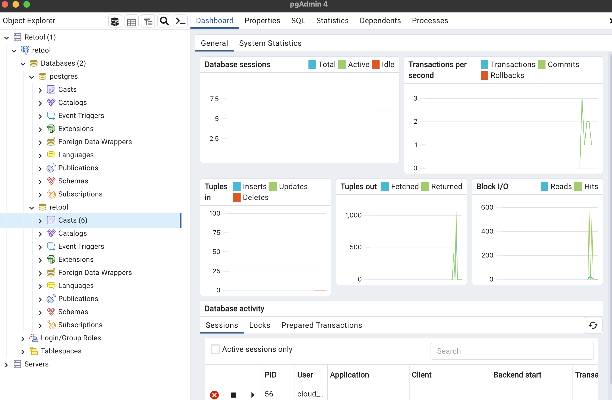Screen dimensions: 612x400
Task: Select Subscriptions under retool database
Action: [x=80, y=325]
